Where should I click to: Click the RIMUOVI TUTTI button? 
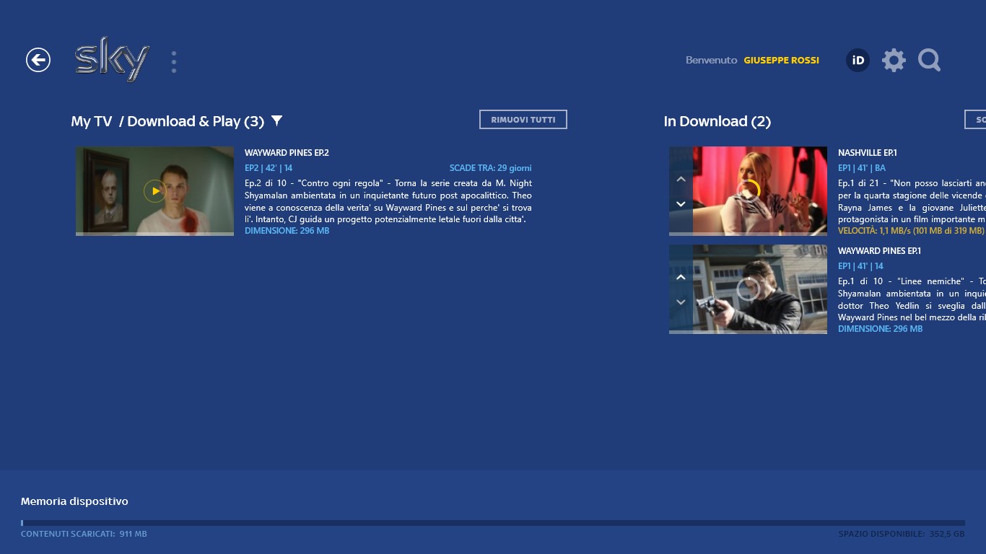tap(523, 119)
